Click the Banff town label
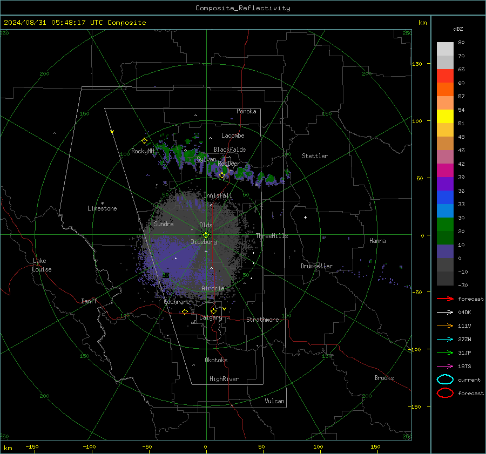The height and width of the screenshot is (454, 486). tap(89, 301)
